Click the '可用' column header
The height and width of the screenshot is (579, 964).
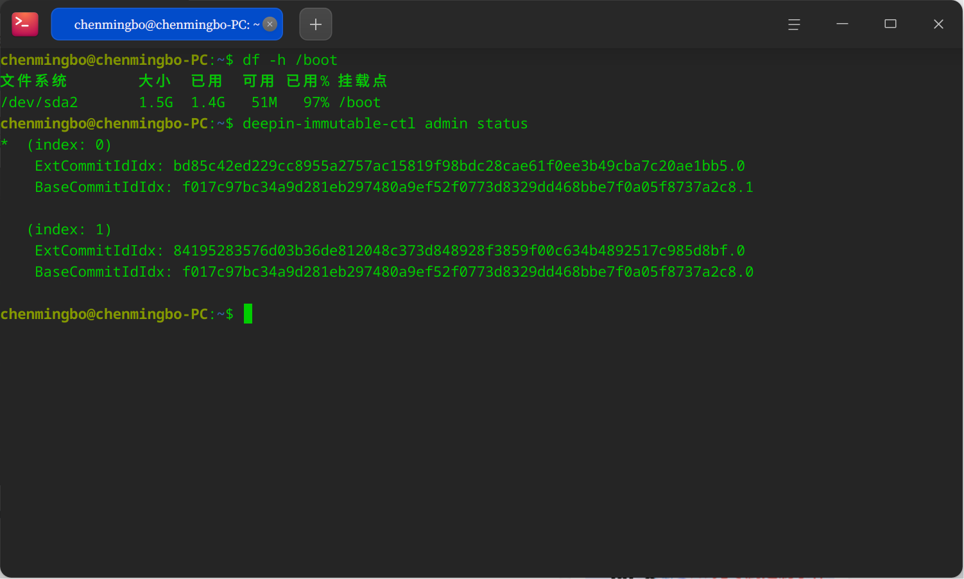pyautogui.click(x=259, y=82)
